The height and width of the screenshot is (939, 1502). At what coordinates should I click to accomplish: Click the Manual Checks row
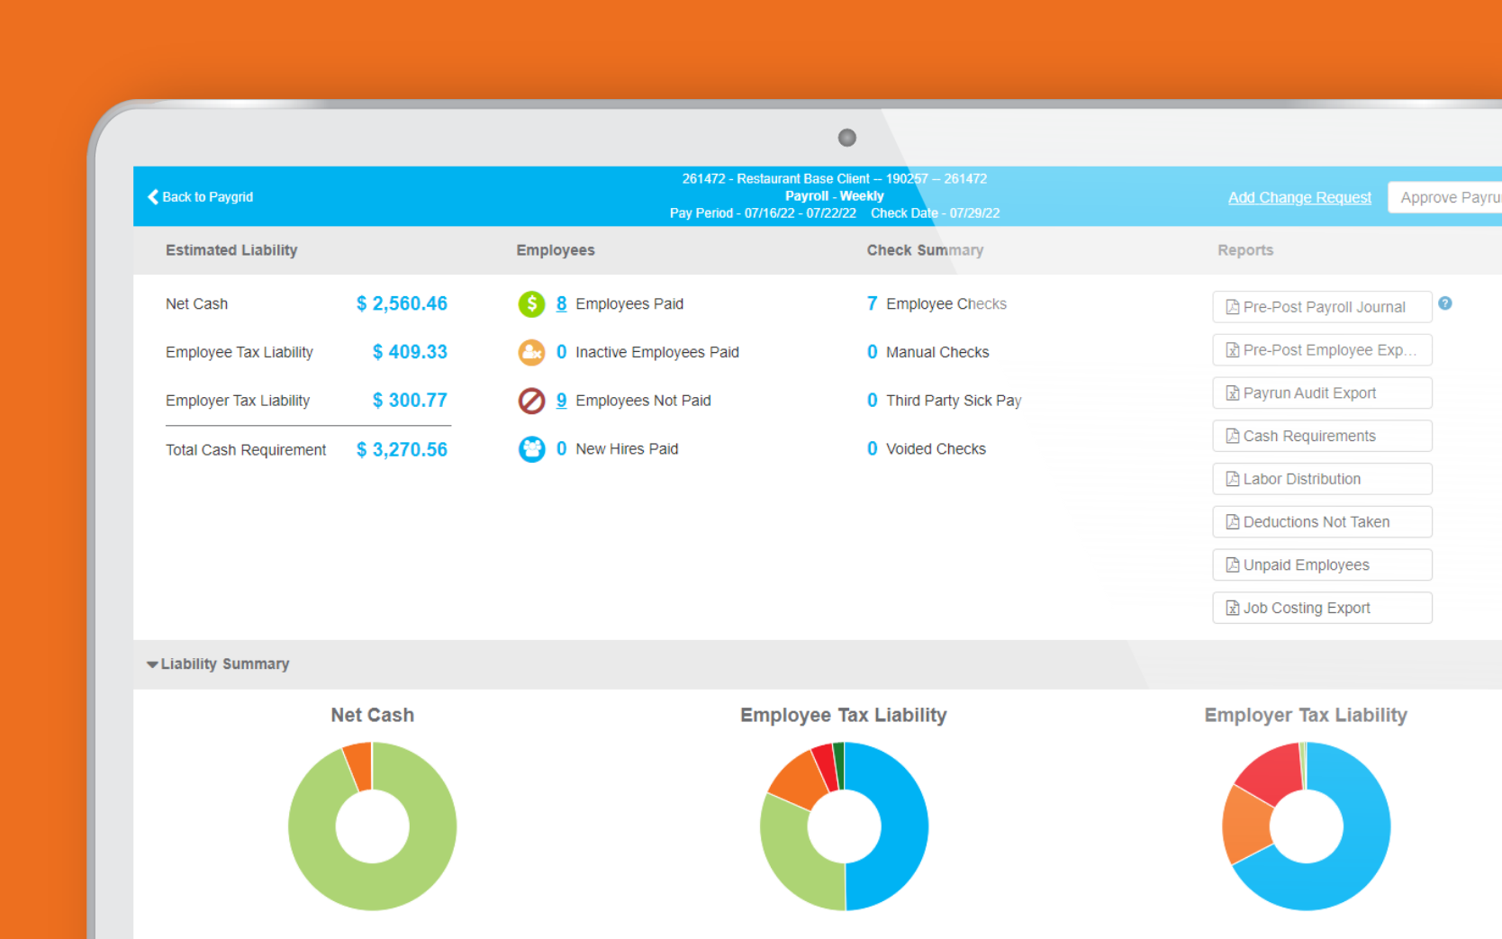click(x=927, y=352)
